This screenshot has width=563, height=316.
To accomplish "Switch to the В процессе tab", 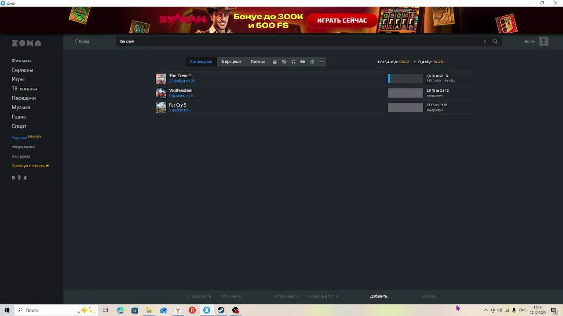I will tap(231, 62).
